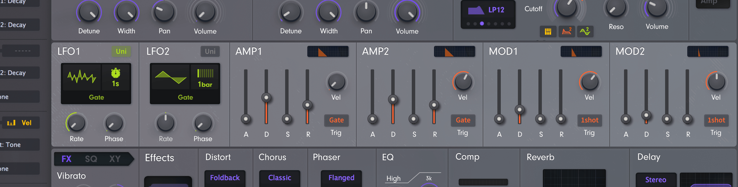Click the EQ High band label
The width and height of the screenshot is (738, 187).
pyautogui.click(x=393, y=178)
